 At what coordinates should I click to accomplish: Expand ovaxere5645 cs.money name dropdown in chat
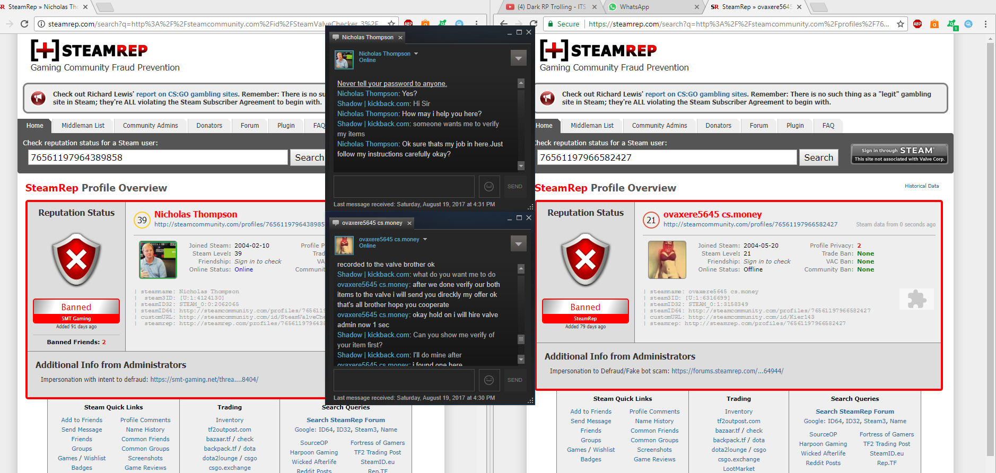425,239
